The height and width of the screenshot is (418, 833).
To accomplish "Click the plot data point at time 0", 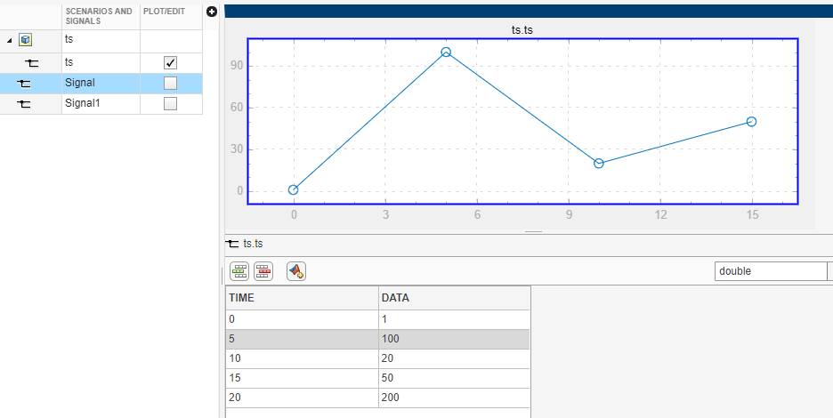I will 294,189.
